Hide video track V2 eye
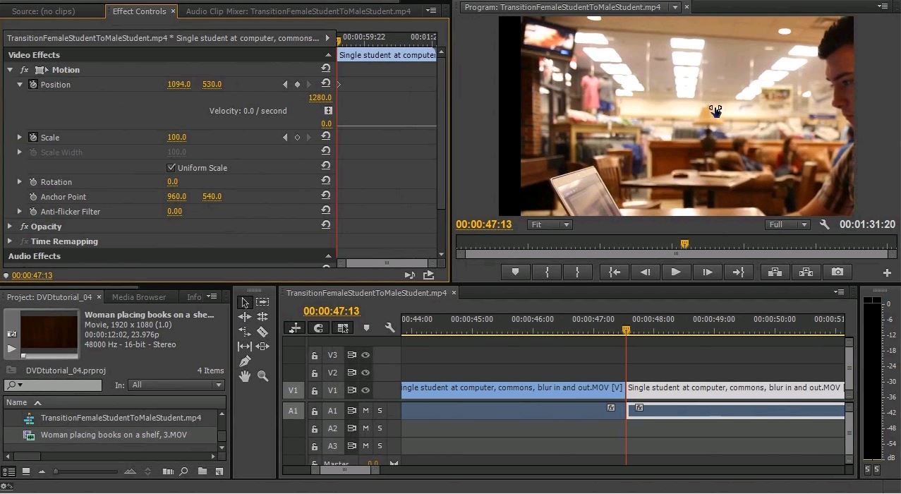The image size is (901, 494). pos(365,373)
